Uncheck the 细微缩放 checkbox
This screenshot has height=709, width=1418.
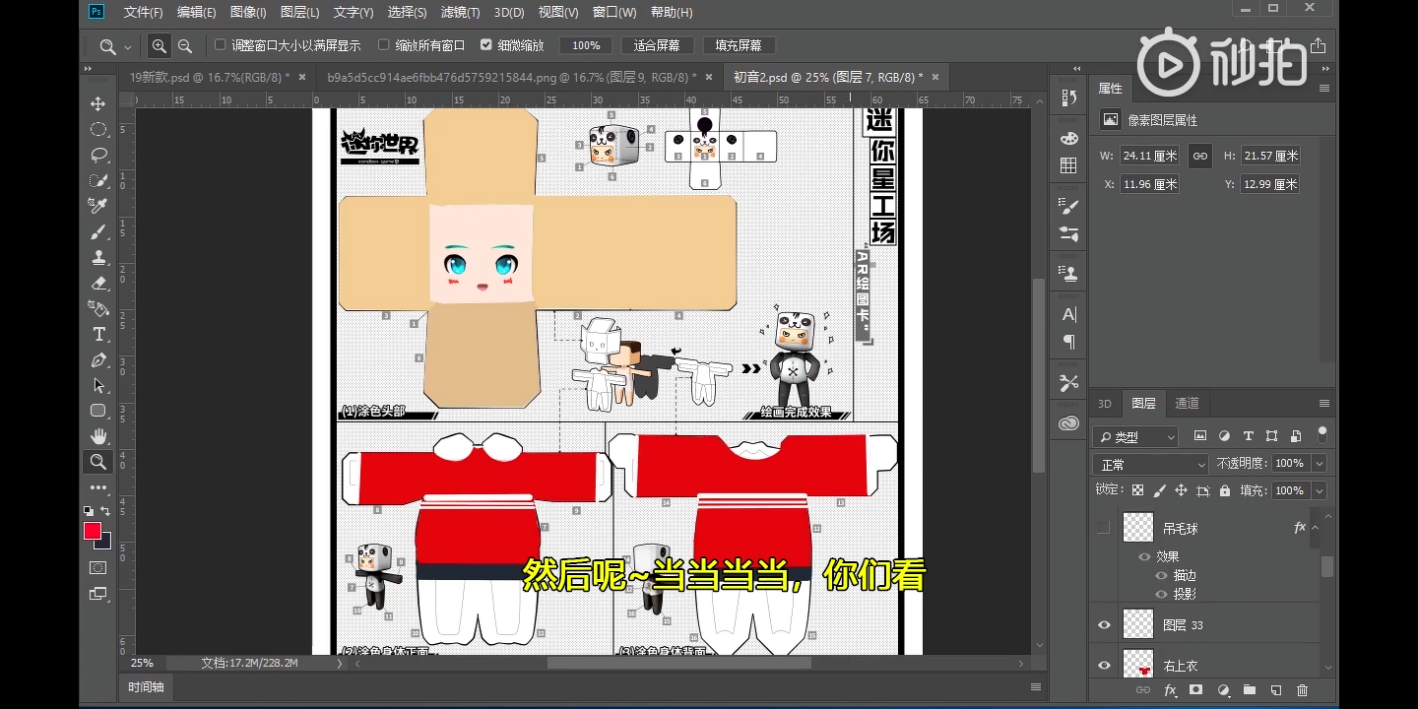pyautogui.click(x=485, y=45)
